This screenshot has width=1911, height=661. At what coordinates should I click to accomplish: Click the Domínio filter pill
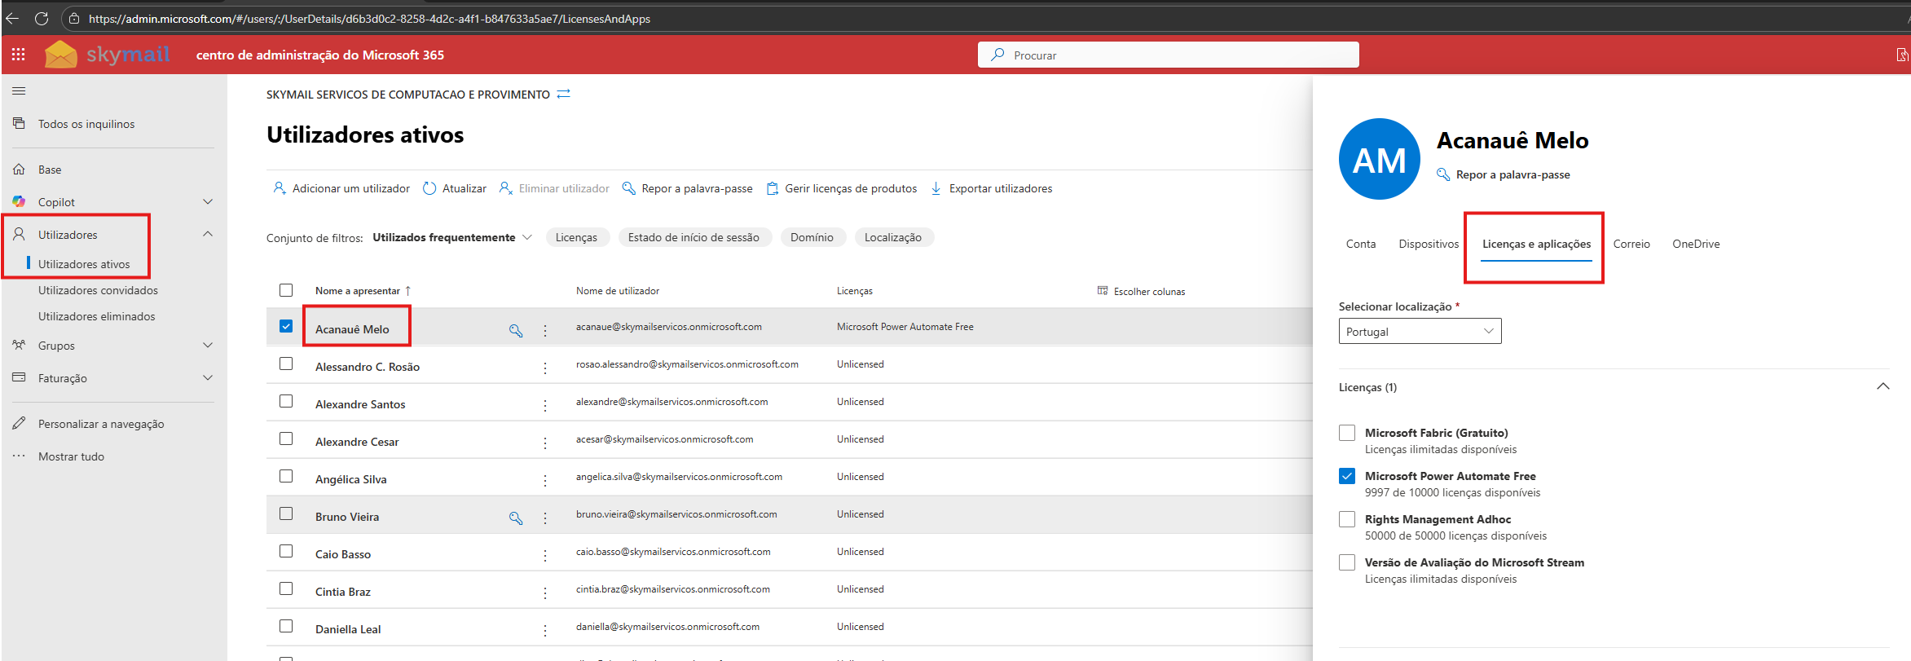click(812, 237)
